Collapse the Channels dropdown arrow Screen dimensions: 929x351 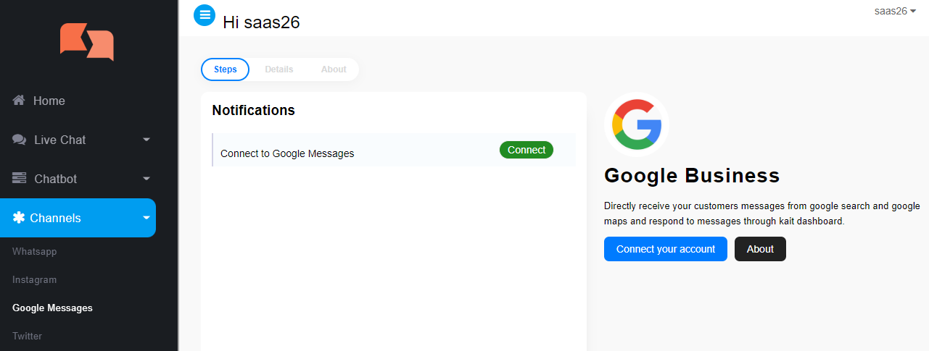(146, 218)
